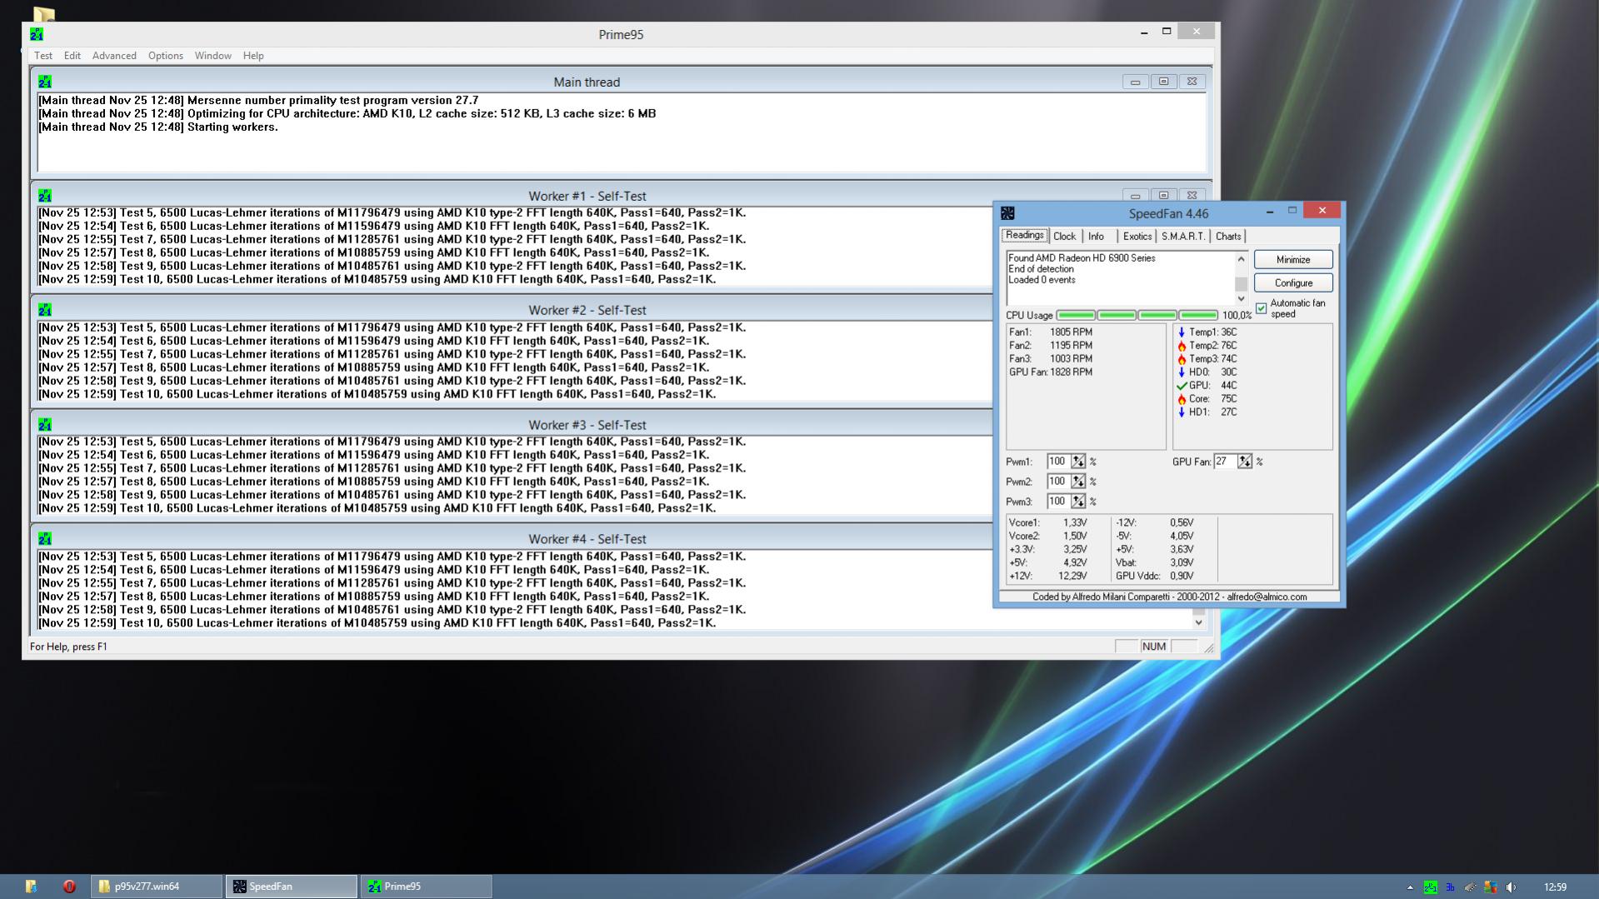Click the Prime95 taskbar button
Screen dimensions: 1599x899
tap(426, 887)
